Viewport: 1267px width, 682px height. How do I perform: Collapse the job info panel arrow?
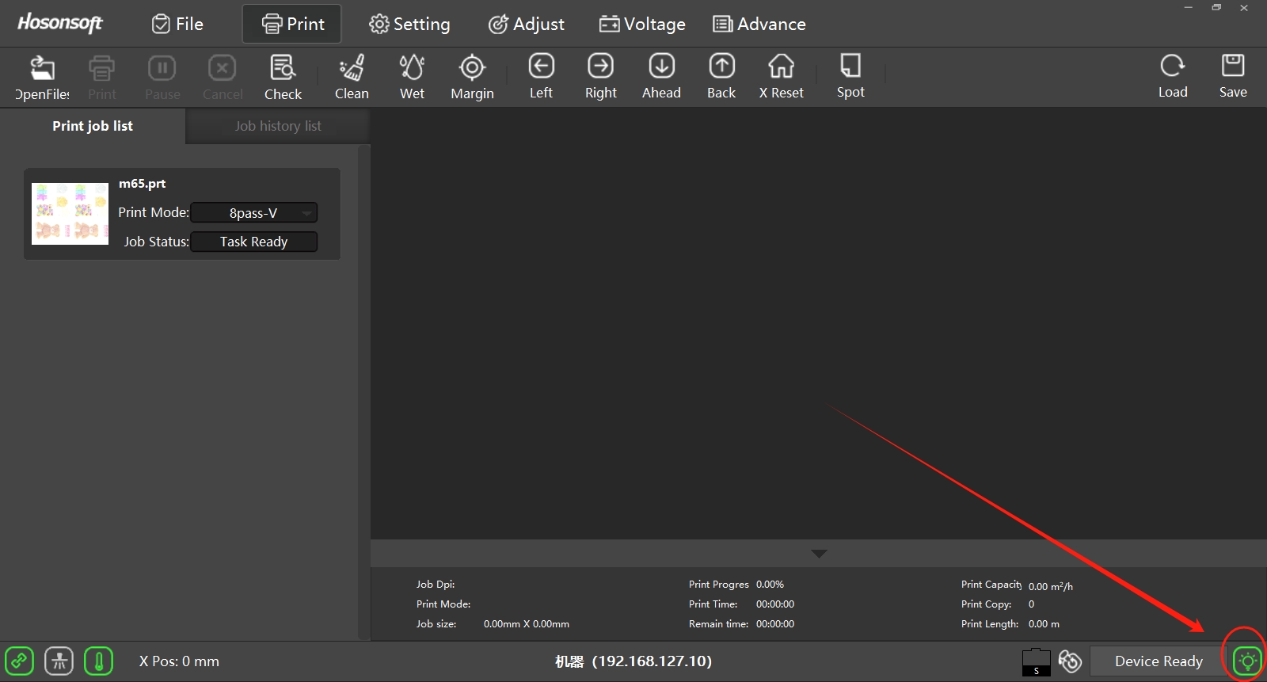point(819,554)
